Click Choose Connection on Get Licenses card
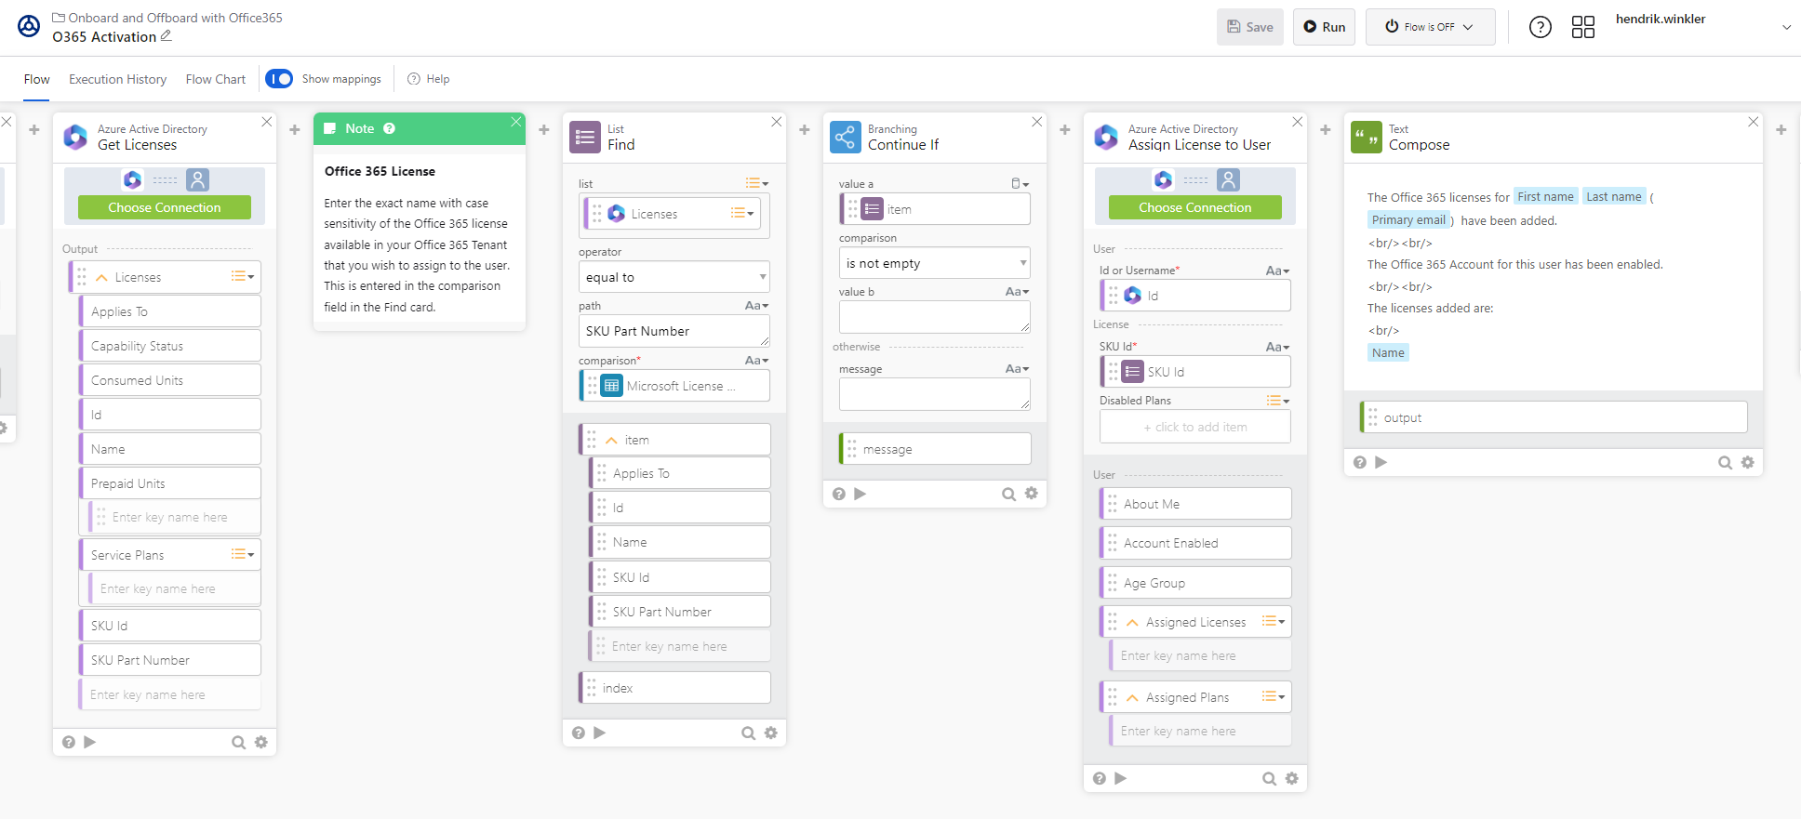Image resolution: width=1801 pixels, height=819 pixels. [x=165, y=207]
